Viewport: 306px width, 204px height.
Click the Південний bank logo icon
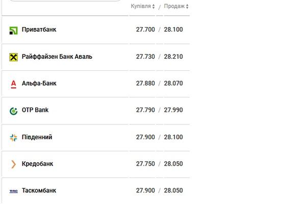[x=13, y=138]
